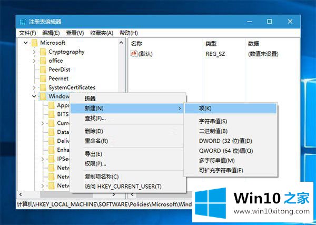The width and height of the screenshot is (316, 225).
Task: Select the Windows folder icon
Action: point(43,96)
